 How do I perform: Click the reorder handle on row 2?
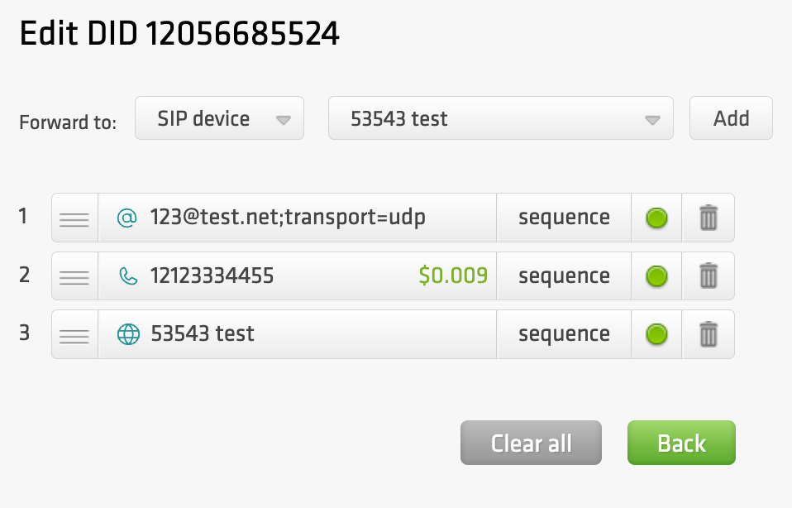(74, 276)
